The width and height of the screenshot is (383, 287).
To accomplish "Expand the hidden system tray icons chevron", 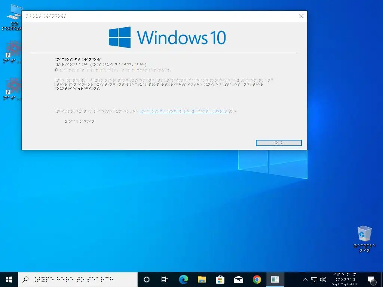I will tap(305, 280).
